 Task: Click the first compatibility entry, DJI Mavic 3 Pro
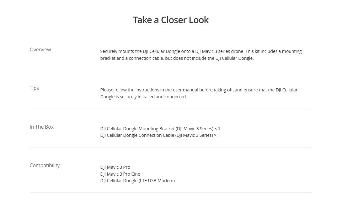(115, 167)
